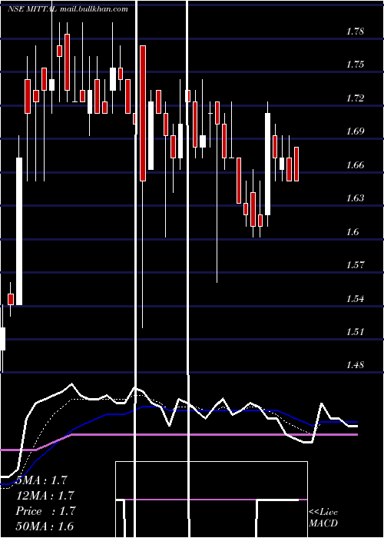Click the 1.72 price axis label
The width and height of the screenshot is (384, 538).
pyautogui.click(x=355, y=98)
